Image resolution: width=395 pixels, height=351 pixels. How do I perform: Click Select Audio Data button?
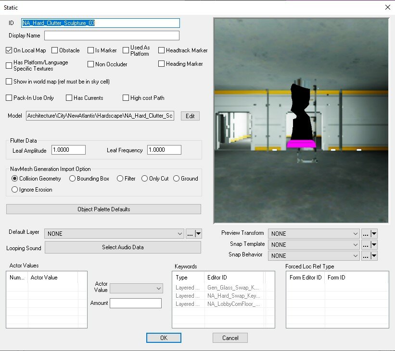coord(123,247)
